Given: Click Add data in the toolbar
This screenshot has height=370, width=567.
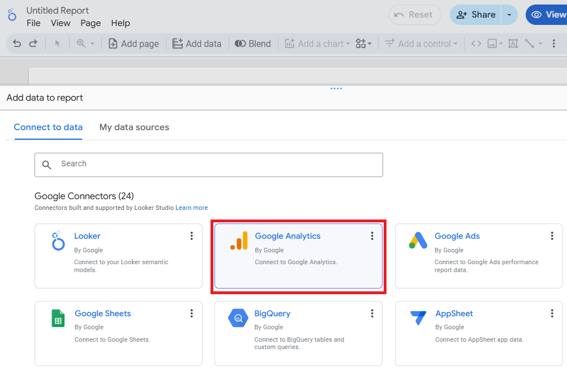Looking at the screenshot, I should (x=197, y=44).
